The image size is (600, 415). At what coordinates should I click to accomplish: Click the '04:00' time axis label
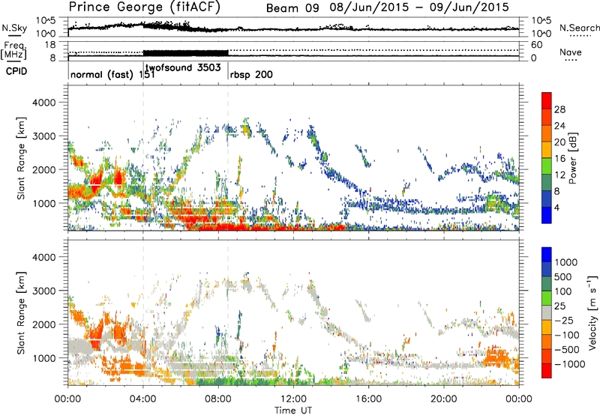click(x=143, y=399)
